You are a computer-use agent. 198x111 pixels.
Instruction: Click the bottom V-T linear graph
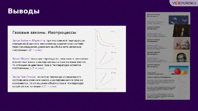[105, 80]
